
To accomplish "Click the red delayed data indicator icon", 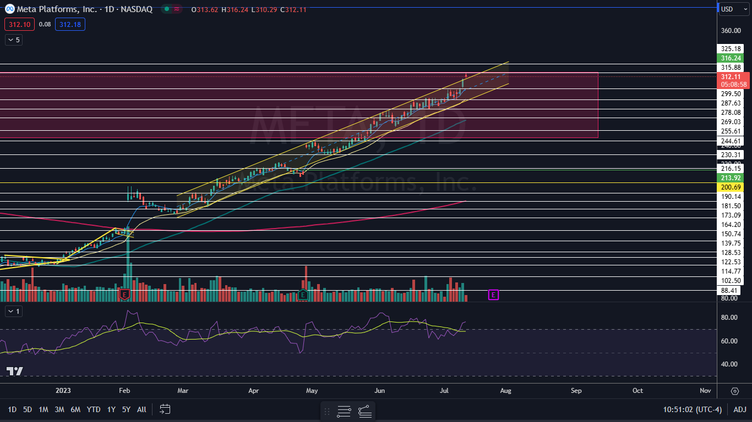I will [178, 9].
